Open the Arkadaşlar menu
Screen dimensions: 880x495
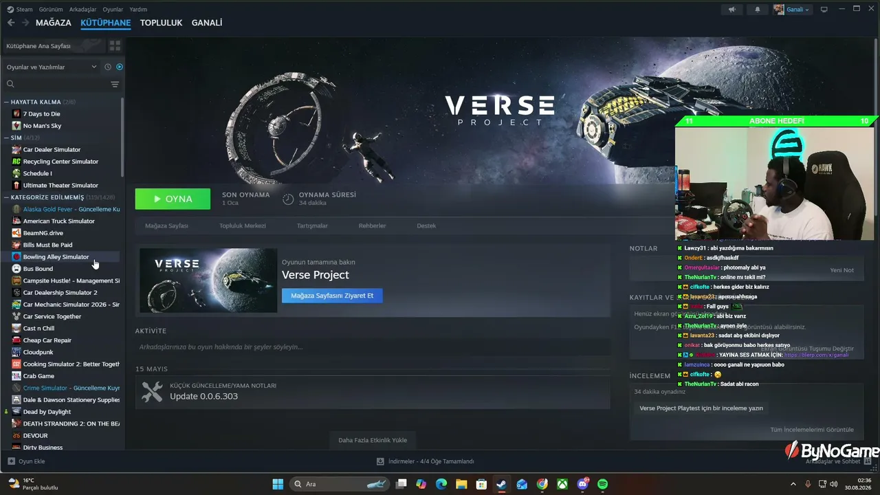(82, 10)
